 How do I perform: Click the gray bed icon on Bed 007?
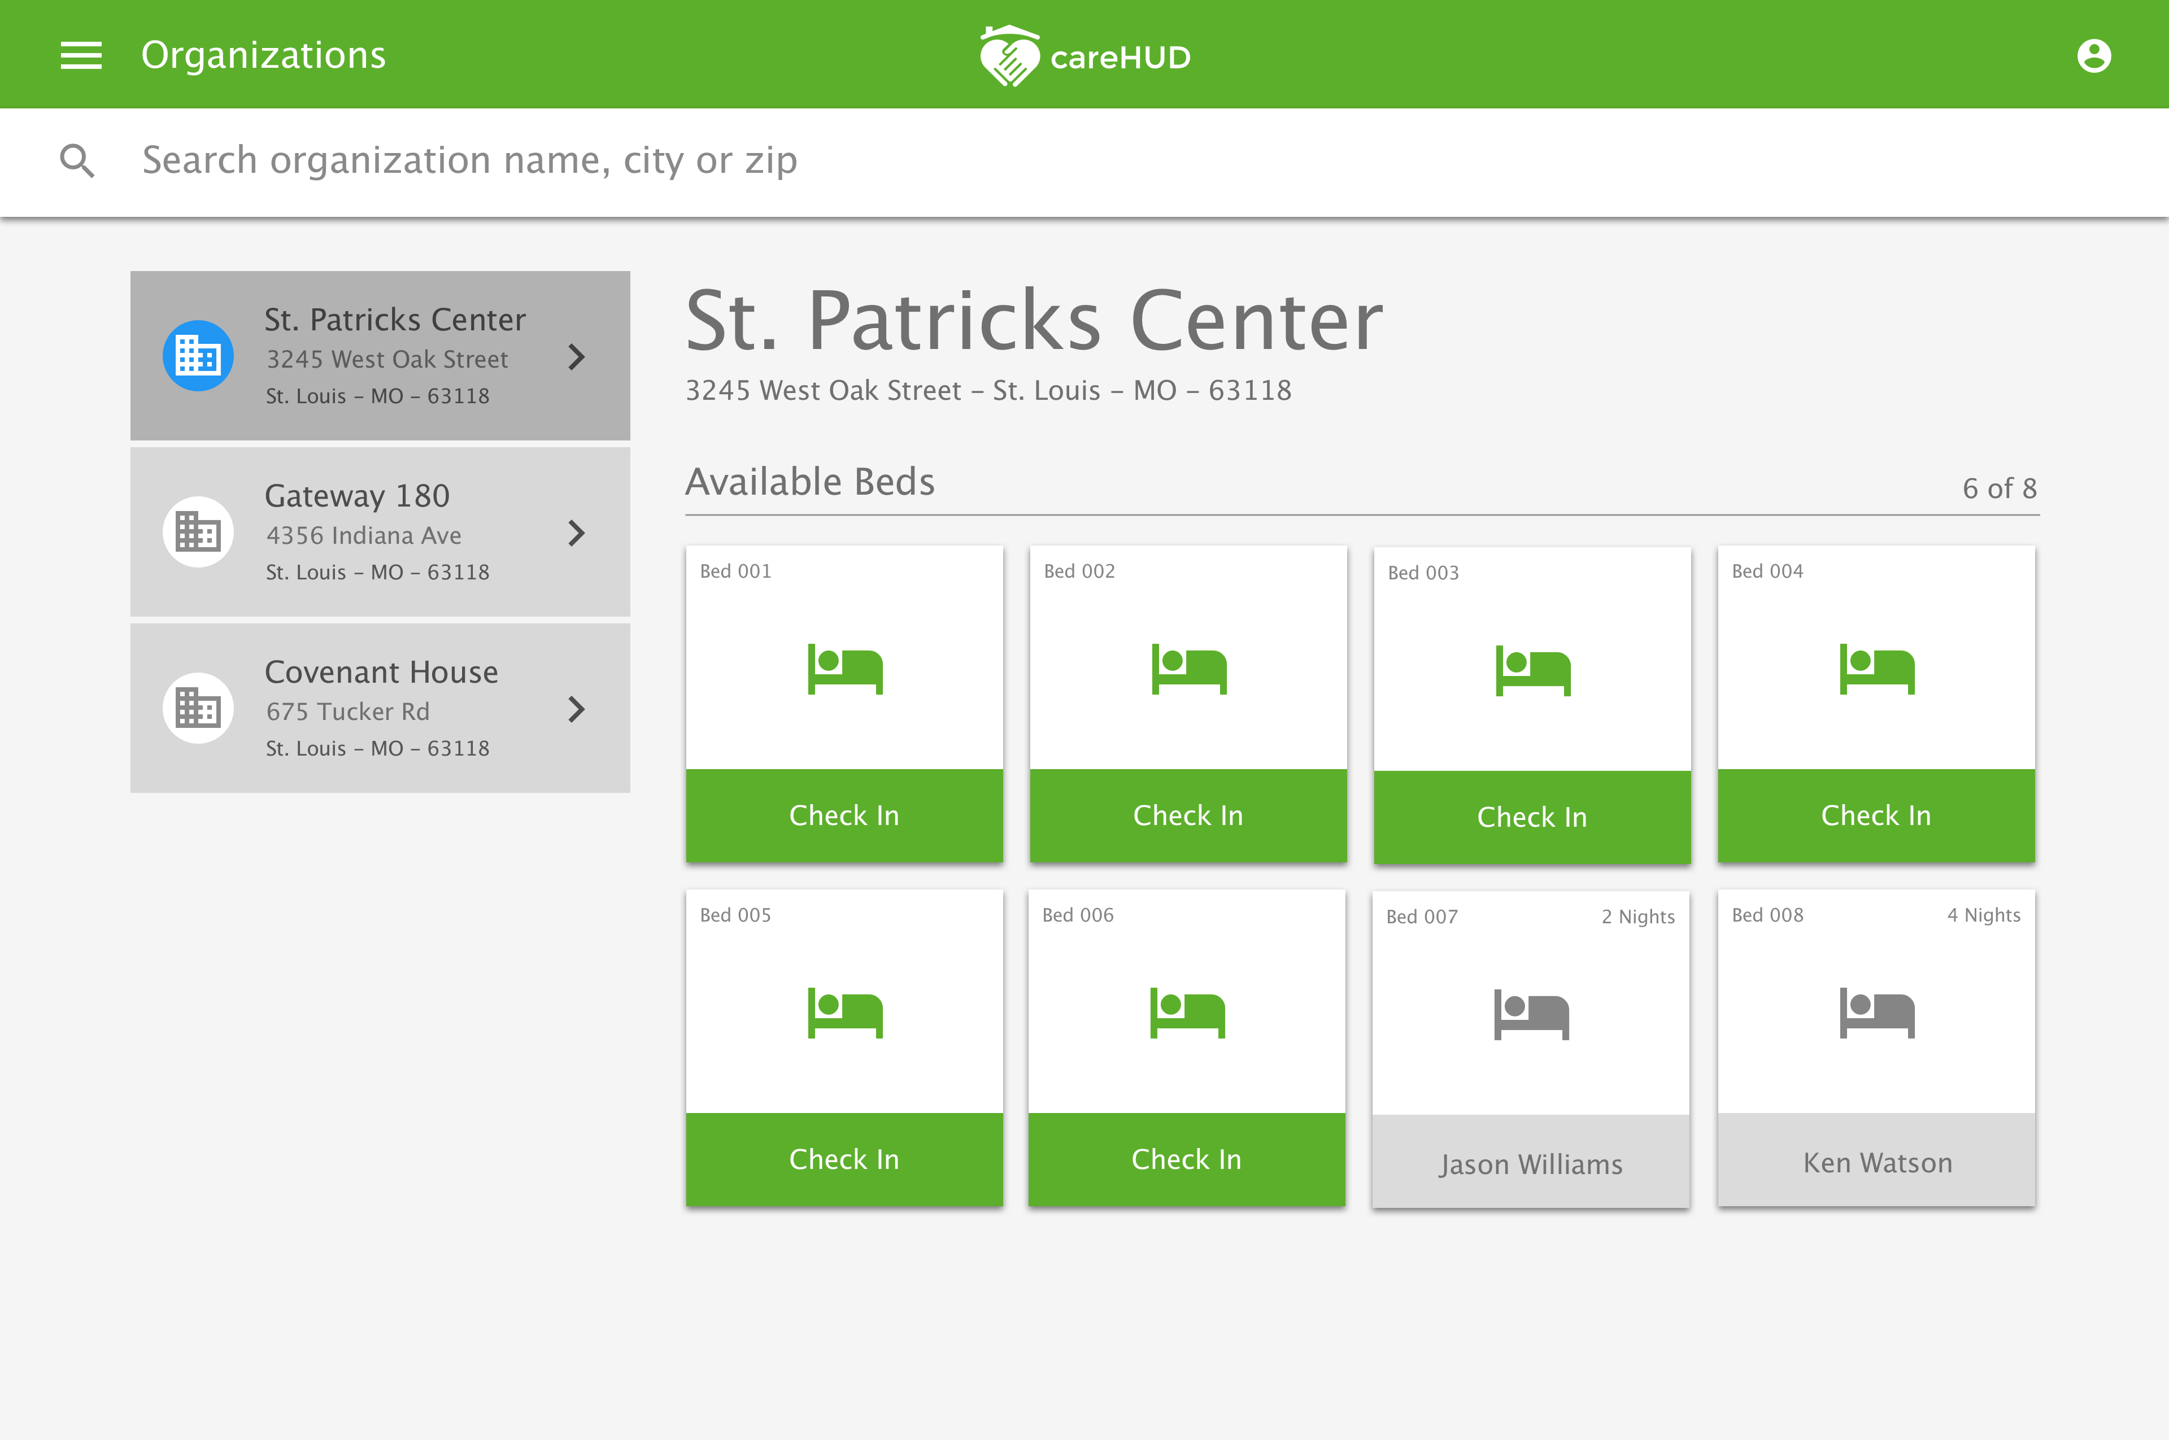(x=1531, y=1014)
